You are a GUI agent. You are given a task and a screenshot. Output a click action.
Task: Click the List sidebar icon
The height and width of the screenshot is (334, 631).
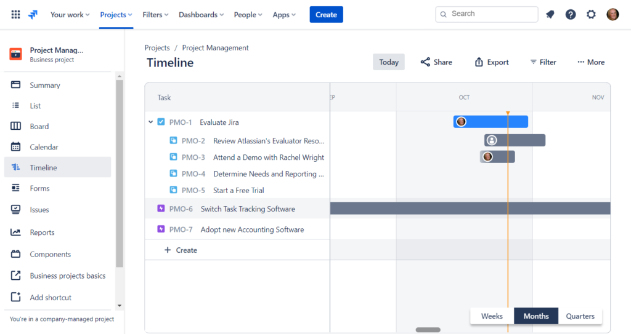(15, 105)
